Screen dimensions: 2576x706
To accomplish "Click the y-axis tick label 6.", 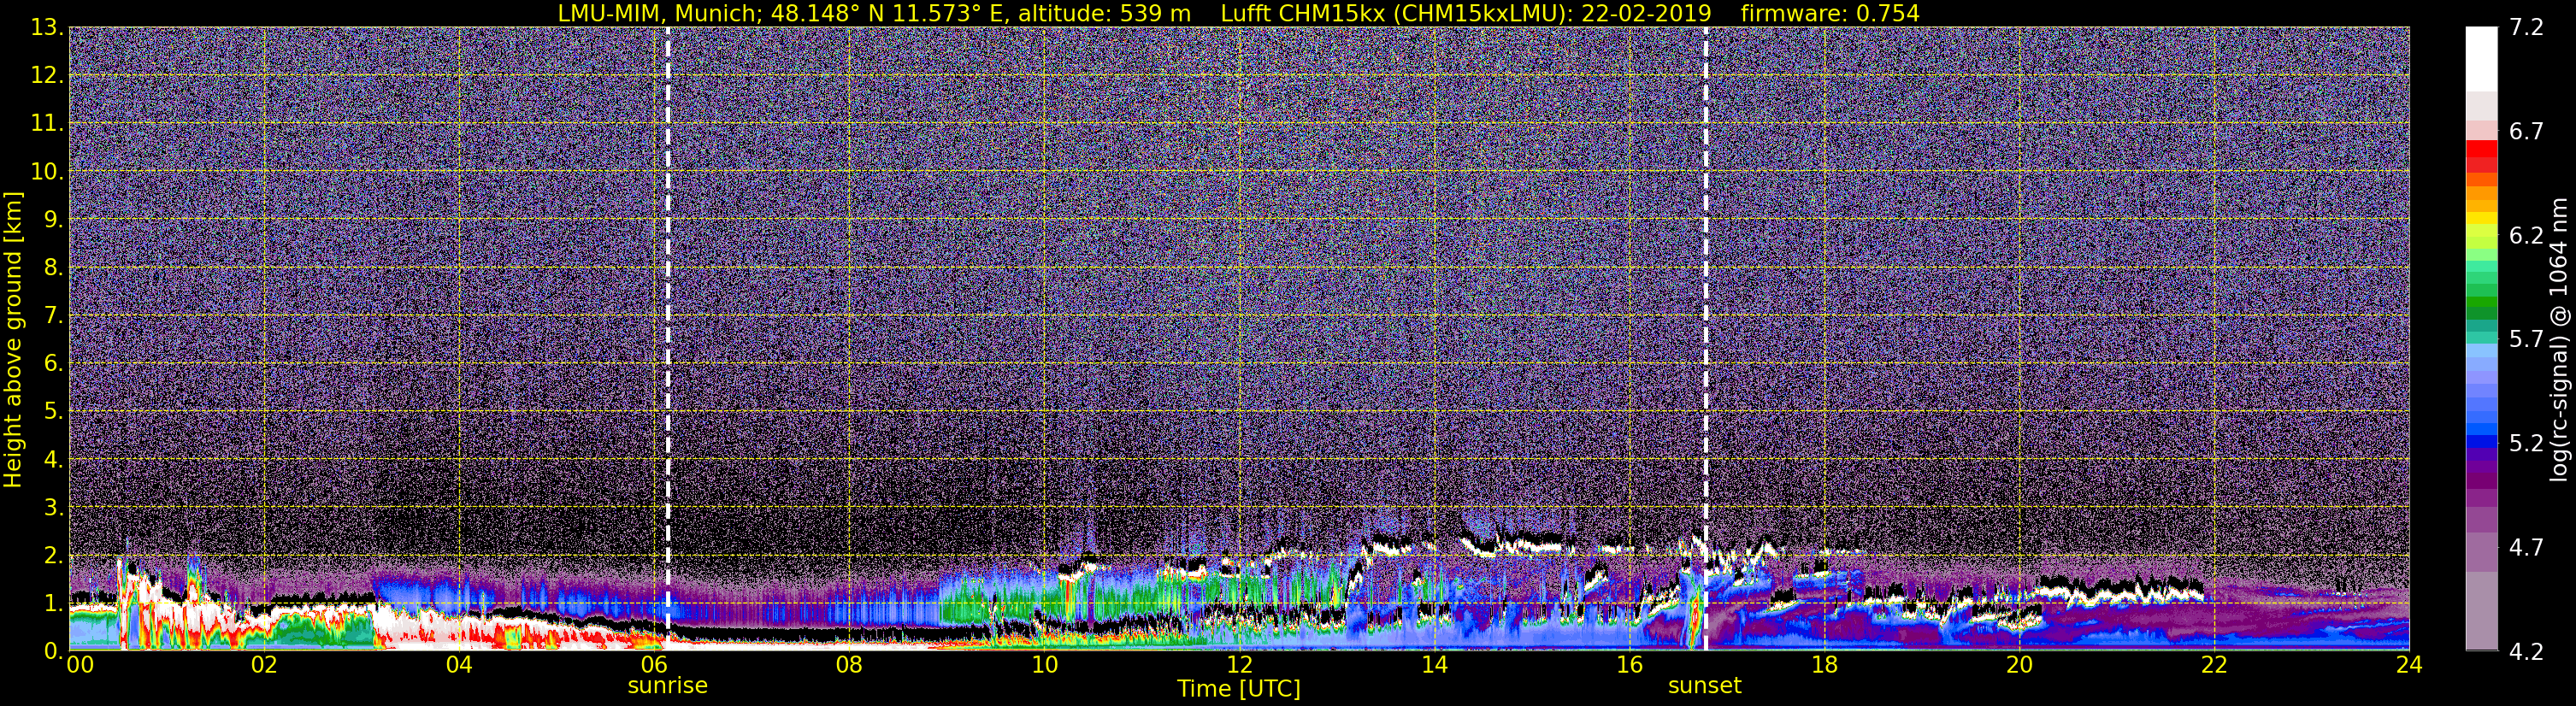I will click(x=54, y=364).
